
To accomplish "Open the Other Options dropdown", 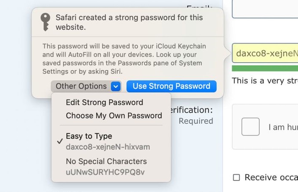I will pyautogui.click(x=86, y=86).
